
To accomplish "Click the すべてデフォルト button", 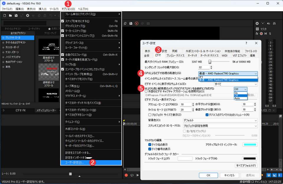I will pos(246,166).
